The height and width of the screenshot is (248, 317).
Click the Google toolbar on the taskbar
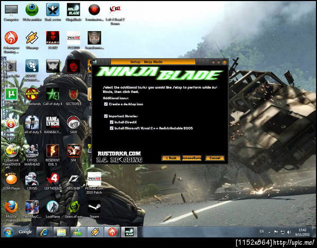[x=25, y=232]
